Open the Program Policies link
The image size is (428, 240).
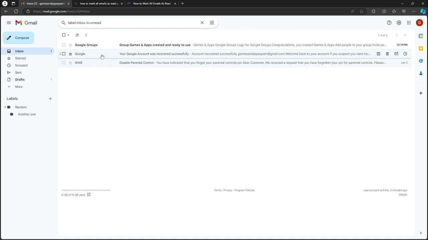point(244,190)
